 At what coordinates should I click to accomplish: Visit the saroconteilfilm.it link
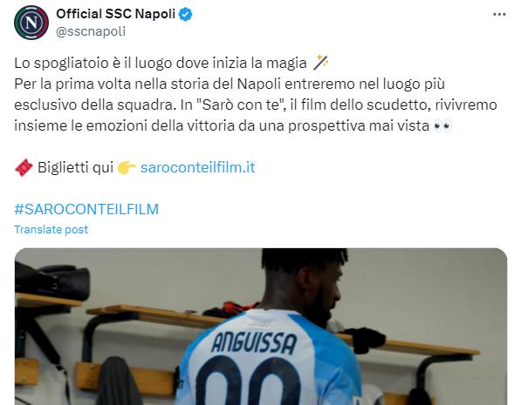point(198,167)
